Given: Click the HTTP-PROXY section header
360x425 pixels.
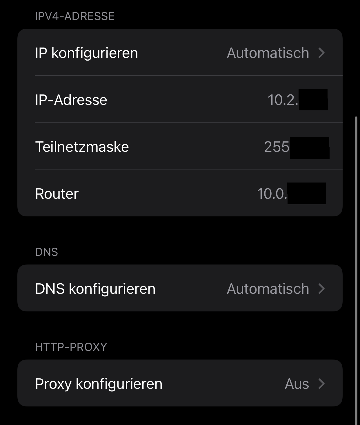Looking at the screenshot, I should click(71, 347).
